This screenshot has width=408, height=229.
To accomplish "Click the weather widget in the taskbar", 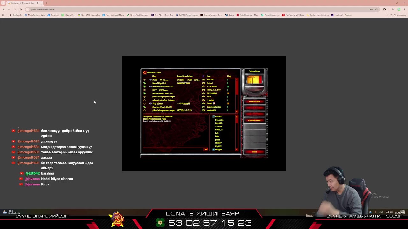I will 11,212.
